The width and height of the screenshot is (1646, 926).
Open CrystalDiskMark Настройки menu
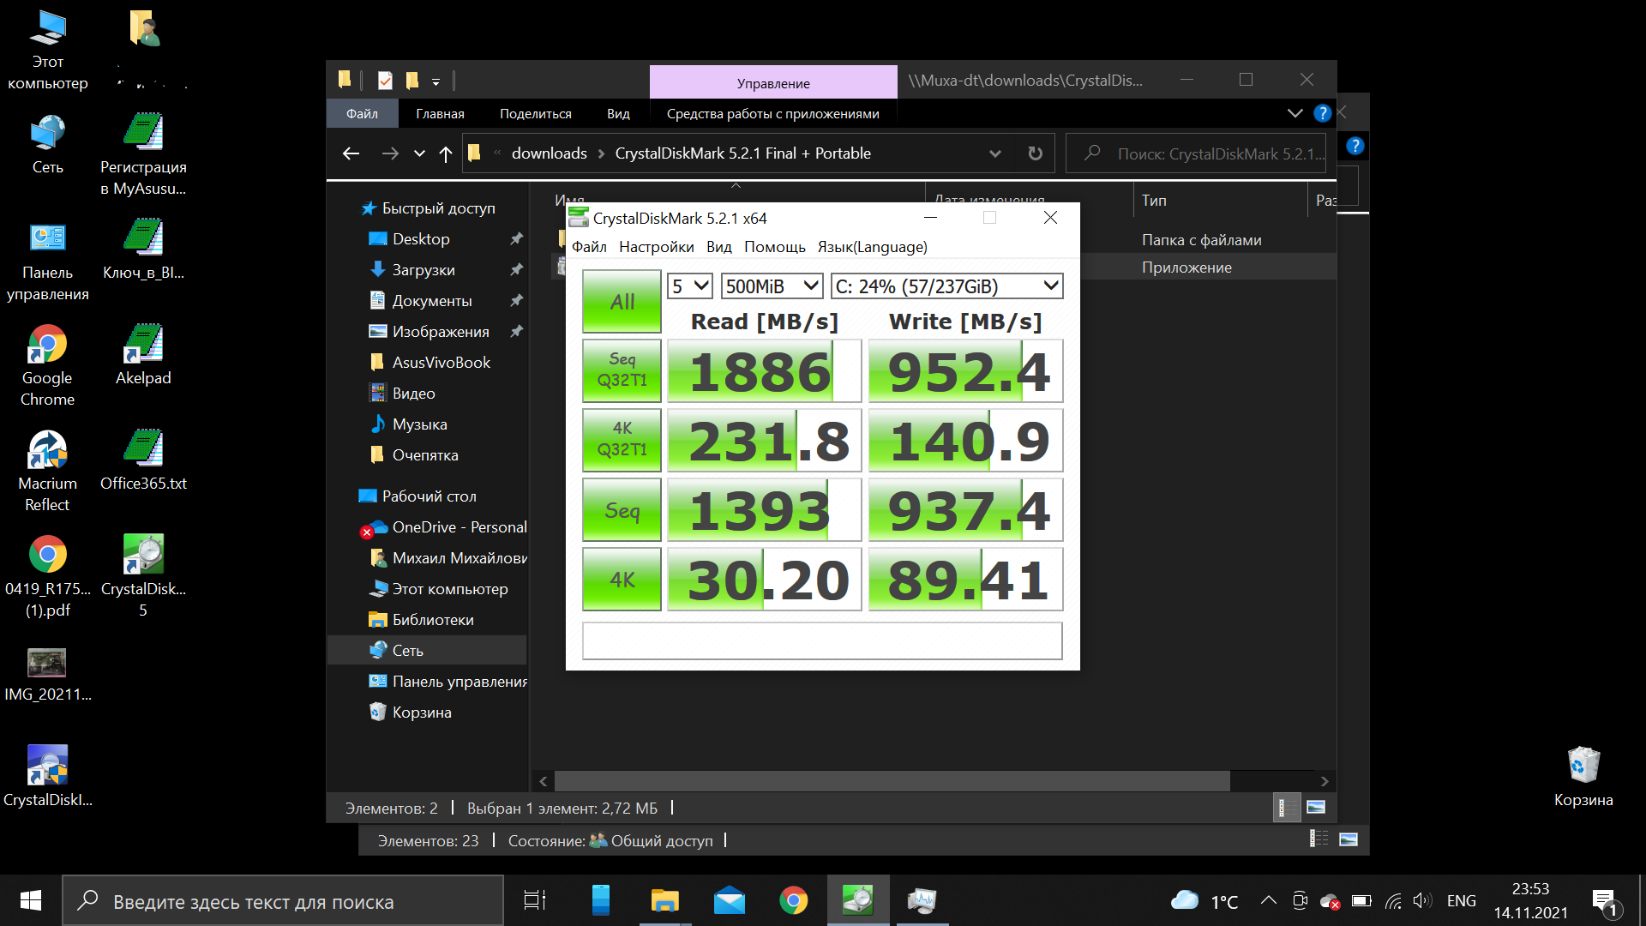(x=657, y=247)
